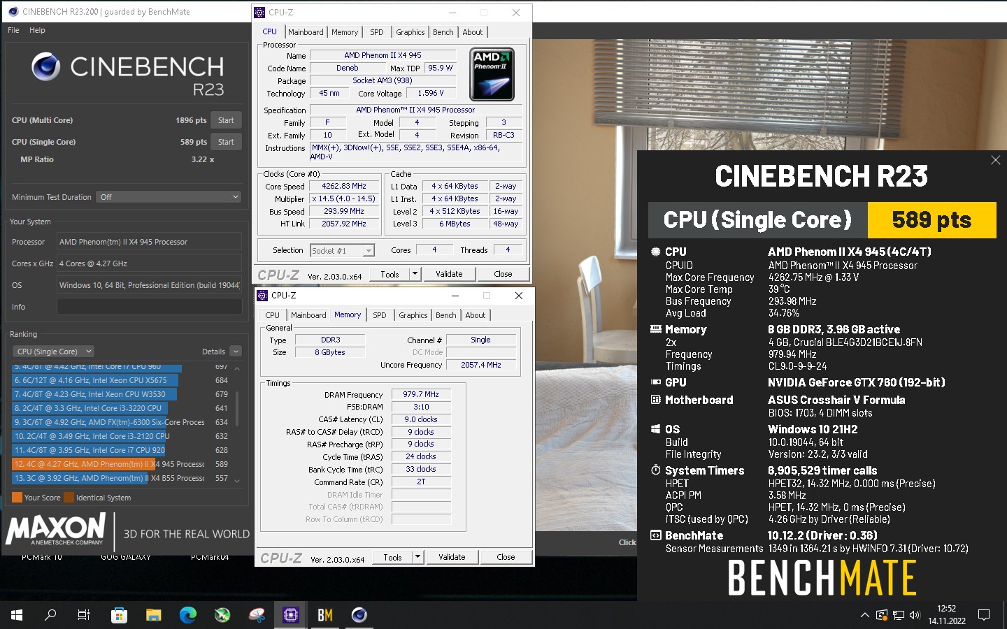Open the Windows notification center
Screen dimensions: 1007x629
click(x=984, y=615)
